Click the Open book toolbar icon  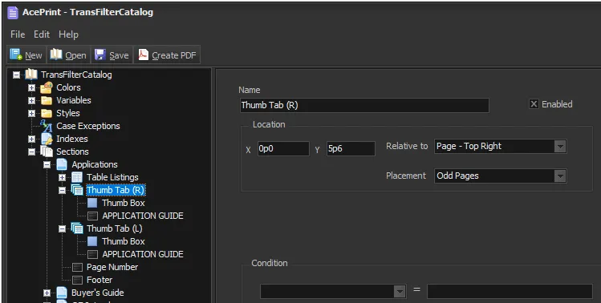tap(56, 55)
